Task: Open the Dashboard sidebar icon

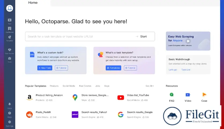Action: (x=10, y=29)
